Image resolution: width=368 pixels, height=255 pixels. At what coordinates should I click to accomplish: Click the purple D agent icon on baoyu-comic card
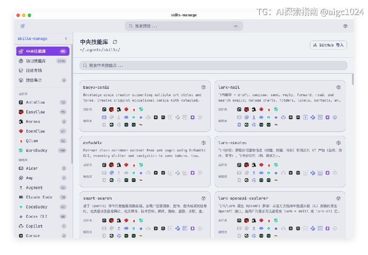(192, 117)
